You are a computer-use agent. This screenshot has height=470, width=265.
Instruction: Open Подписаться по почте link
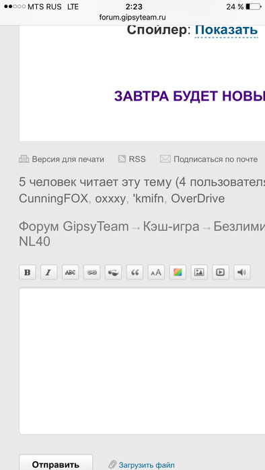click(215, 159)
